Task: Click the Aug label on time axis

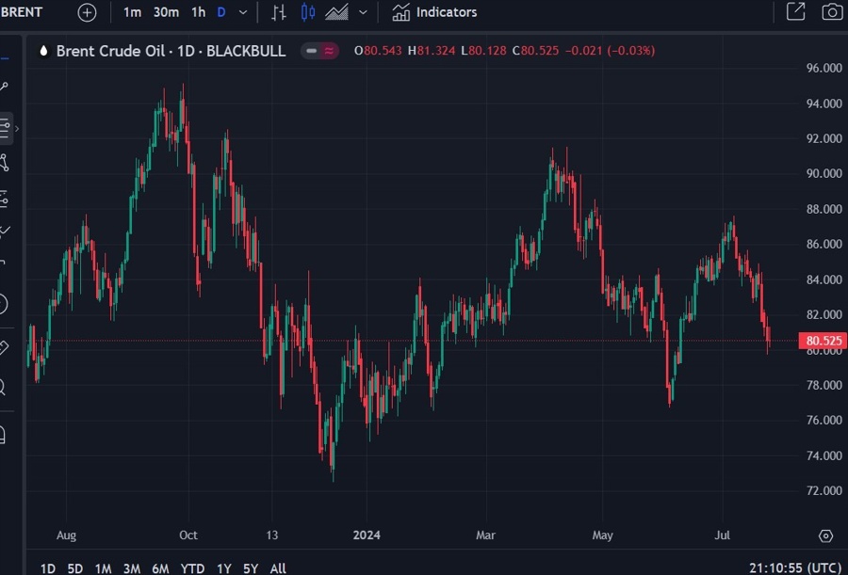Action: pos(67,535)
